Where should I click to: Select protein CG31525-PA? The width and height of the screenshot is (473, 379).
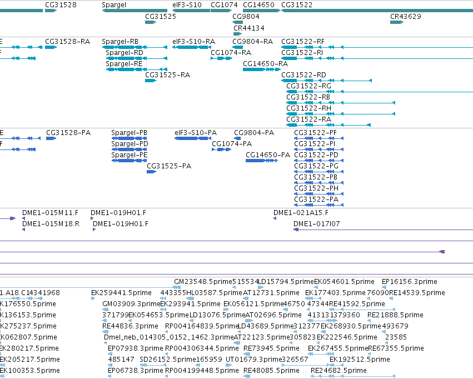click(x=151, y=172)
